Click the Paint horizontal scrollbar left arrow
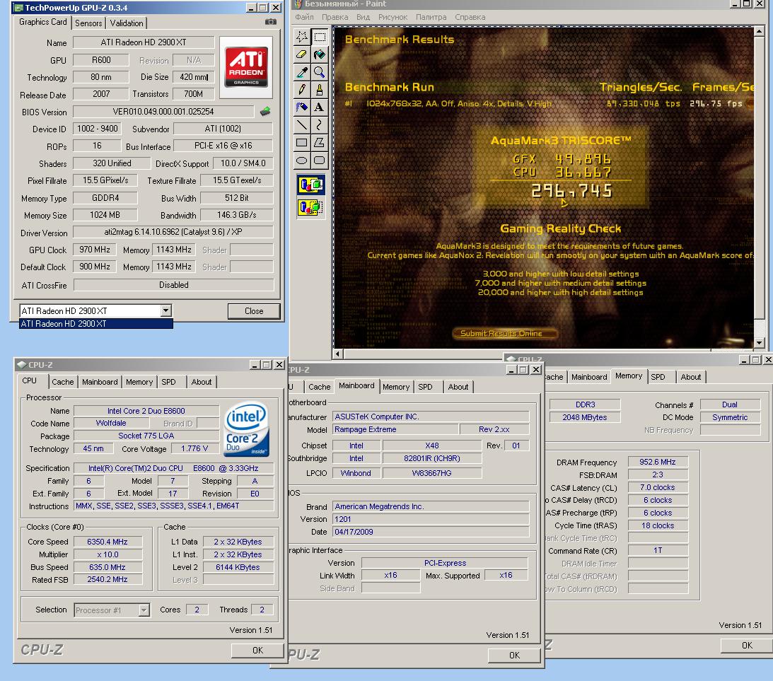This screenshot has width=773, height=681. 337,354
